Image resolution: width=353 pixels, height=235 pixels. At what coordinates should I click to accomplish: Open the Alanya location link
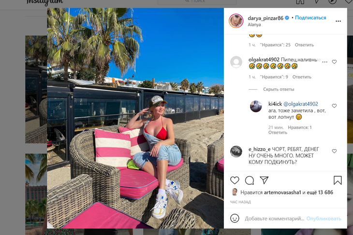(254, 25)
